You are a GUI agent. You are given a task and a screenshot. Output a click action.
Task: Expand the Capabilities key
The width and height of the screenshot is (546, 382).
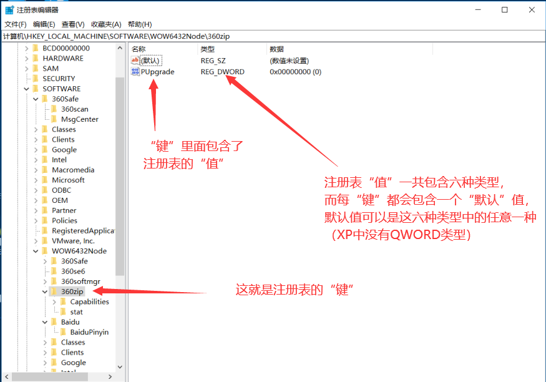54,301
